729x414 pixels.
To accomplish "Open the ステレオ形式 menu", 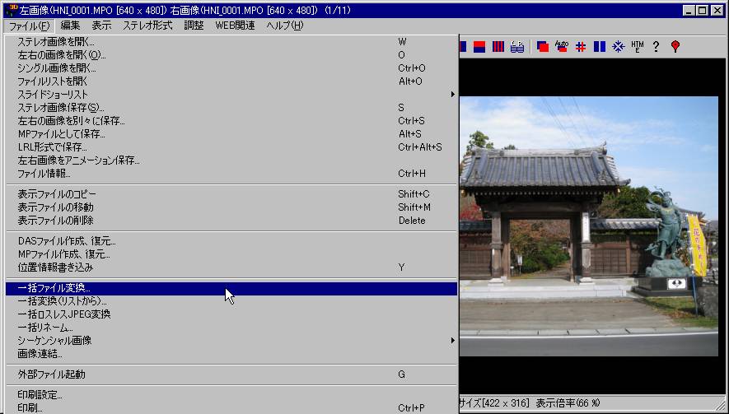I will (147, 26).
